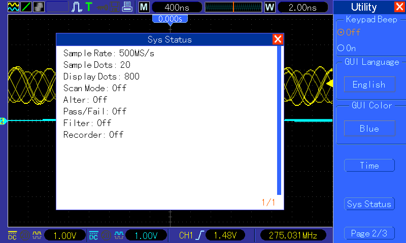Viewport: 406px width, 243px height.
Task: Close the Sys Status dialog
Action: tap(278, 39)
